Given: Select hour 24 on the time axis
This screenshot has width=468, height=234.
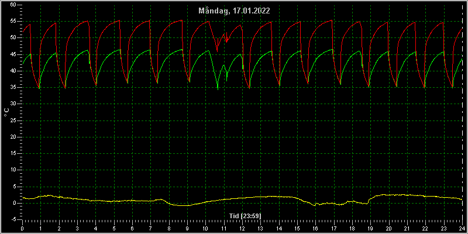Looking at the screenshot, I should tap(462, 229).
